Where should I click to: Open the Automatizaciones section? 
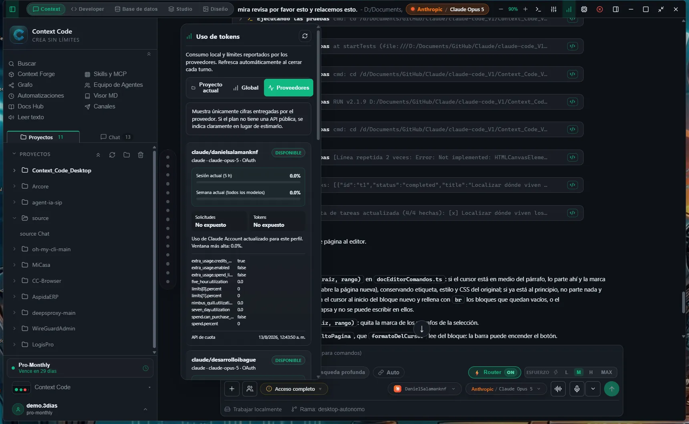36,96
